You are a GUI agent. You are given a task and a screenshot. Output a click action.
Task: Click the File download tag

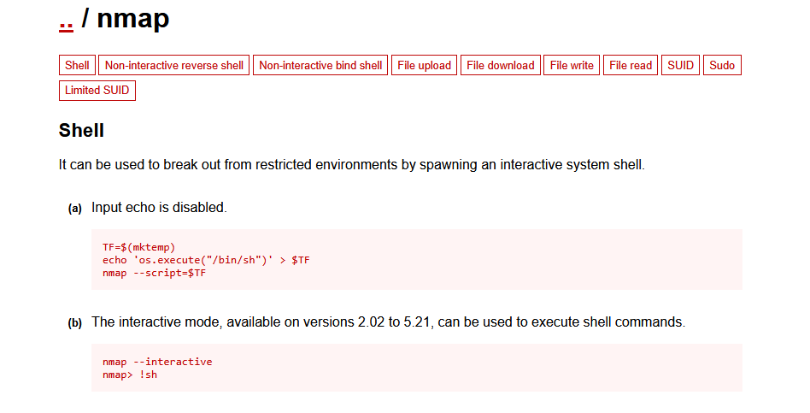coord(501,65)
